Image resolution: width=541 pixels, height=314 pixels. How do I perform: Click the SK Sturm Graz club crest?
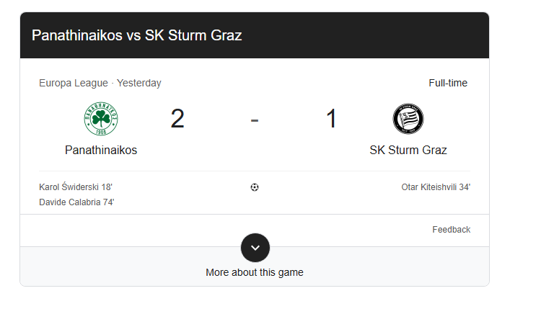tap(408, 119)
